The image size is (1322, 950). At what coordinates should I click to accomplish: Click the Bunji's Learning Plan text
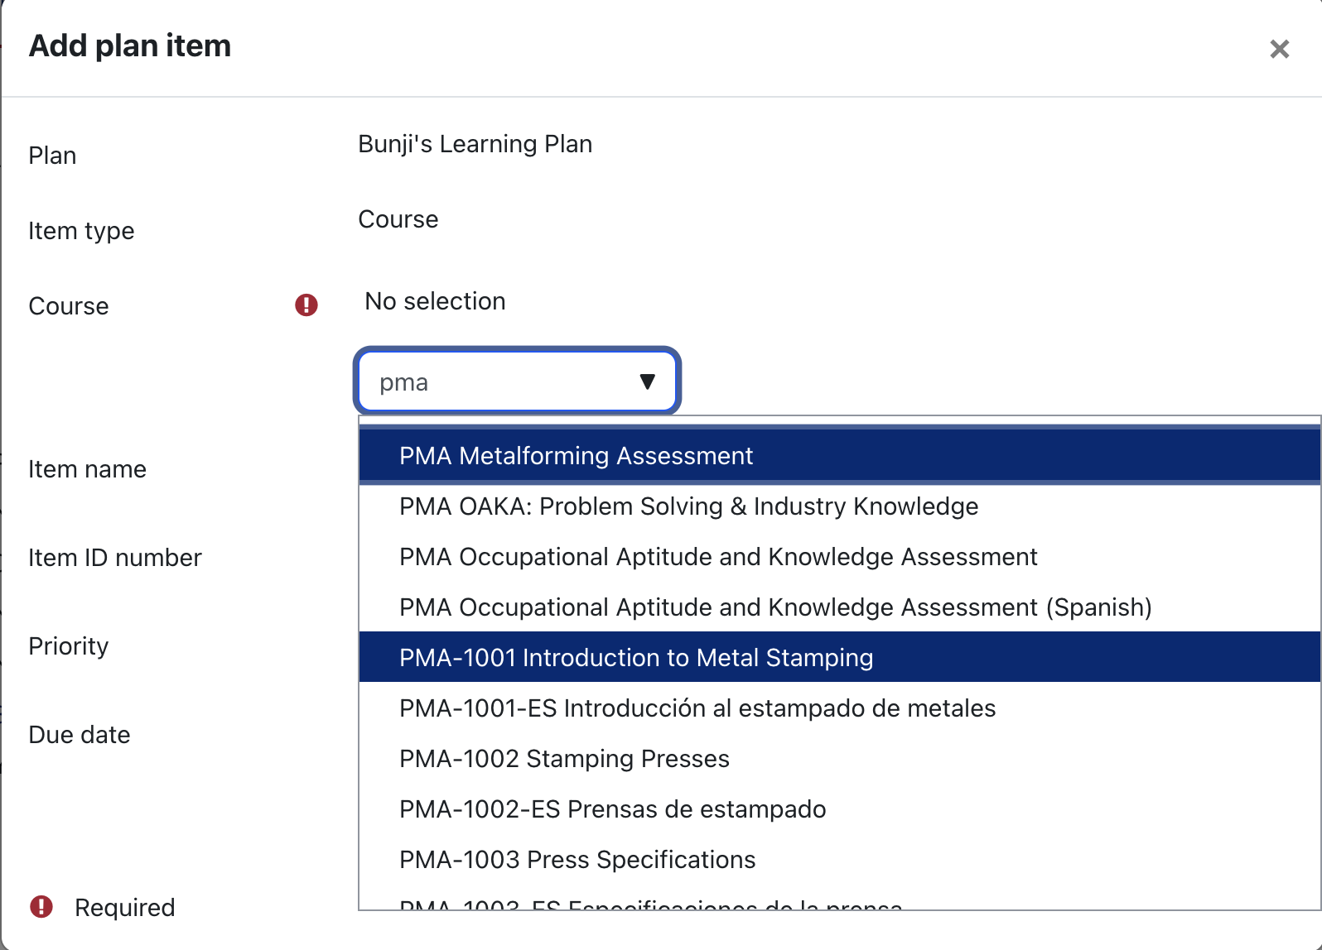pos(475,144)
